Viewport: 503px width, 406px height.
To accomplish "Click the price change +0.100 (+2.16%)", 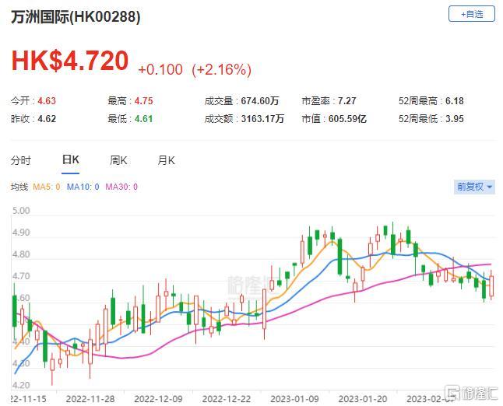I will point(195,69).
